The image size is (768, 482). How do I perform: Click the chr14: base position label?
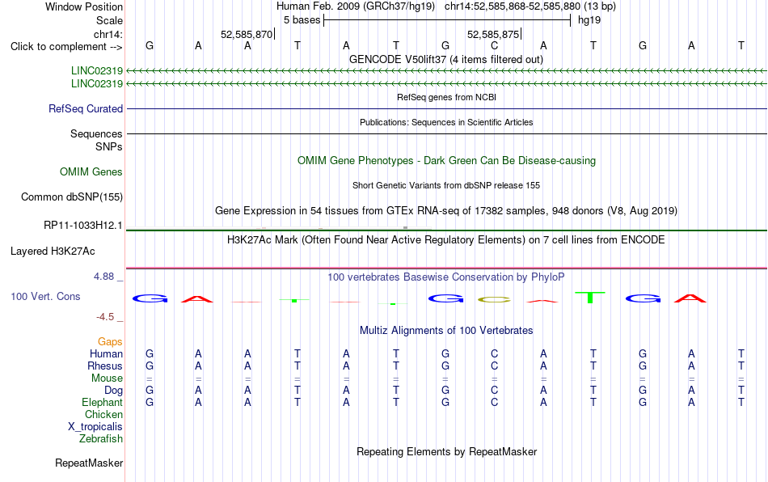(x=108, y=34)
